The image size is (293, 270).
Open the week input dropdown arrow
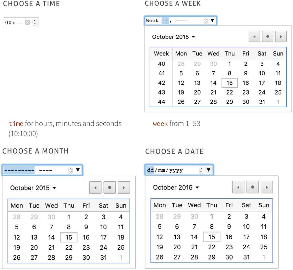212,21
